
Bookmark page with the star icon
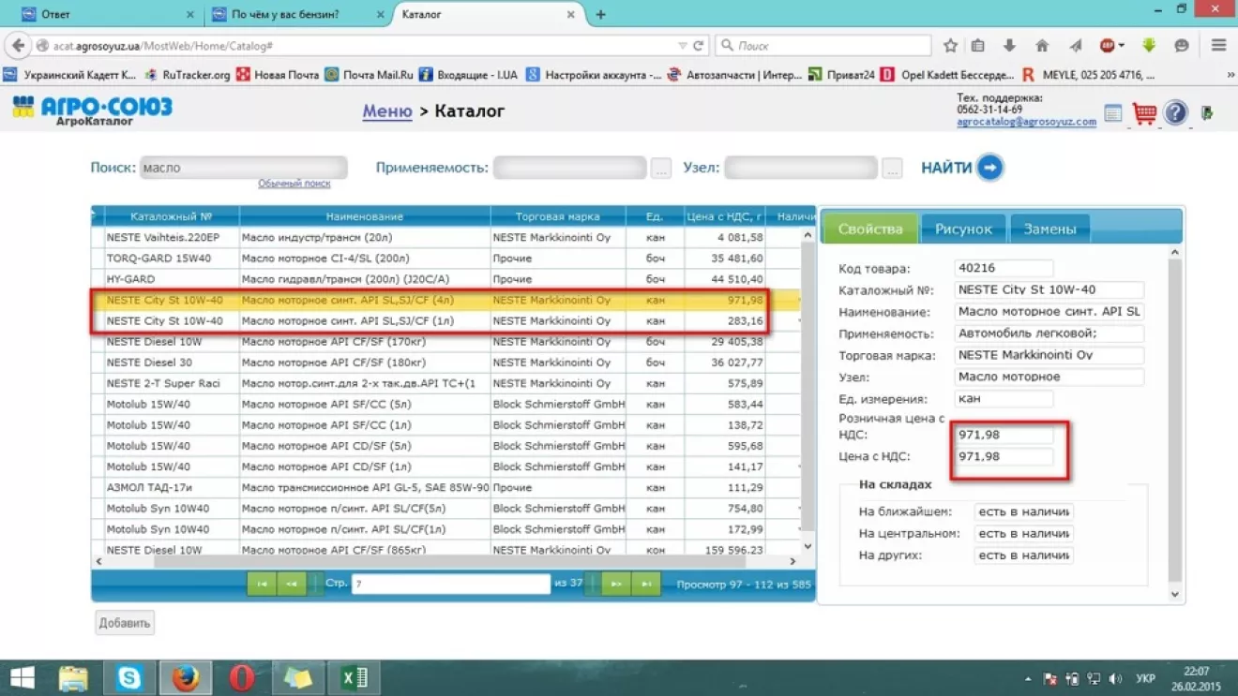(950, 45)
